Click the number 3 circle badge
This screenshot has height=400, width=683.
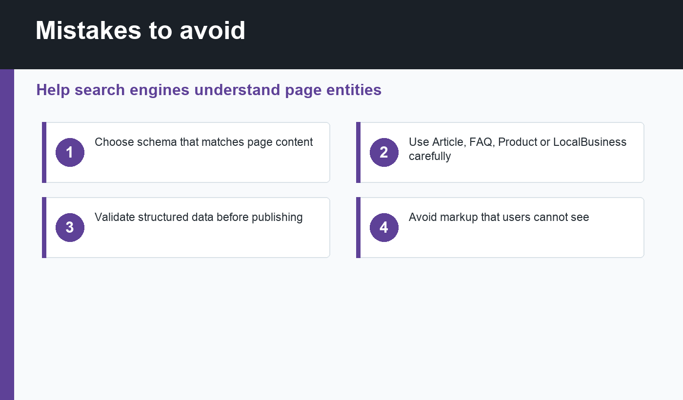pos(70,227)
